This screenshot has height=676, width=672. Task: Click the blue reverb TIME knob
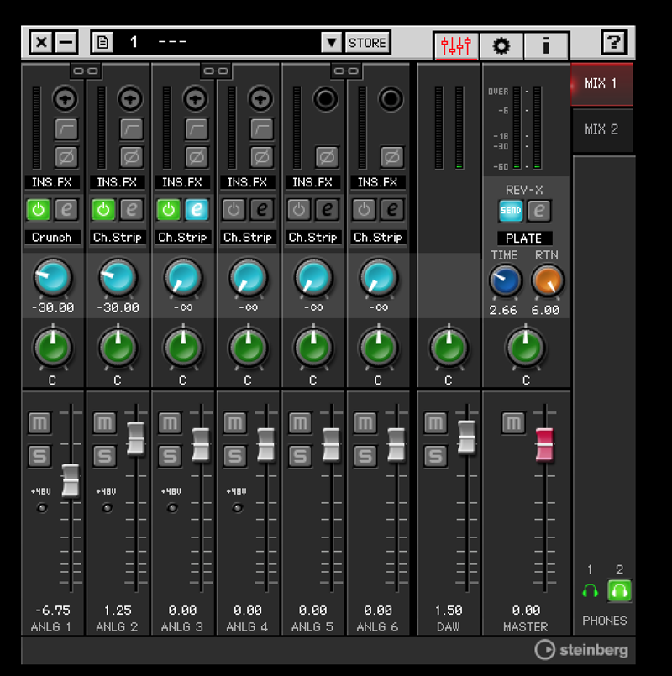[x=505, y=280]
